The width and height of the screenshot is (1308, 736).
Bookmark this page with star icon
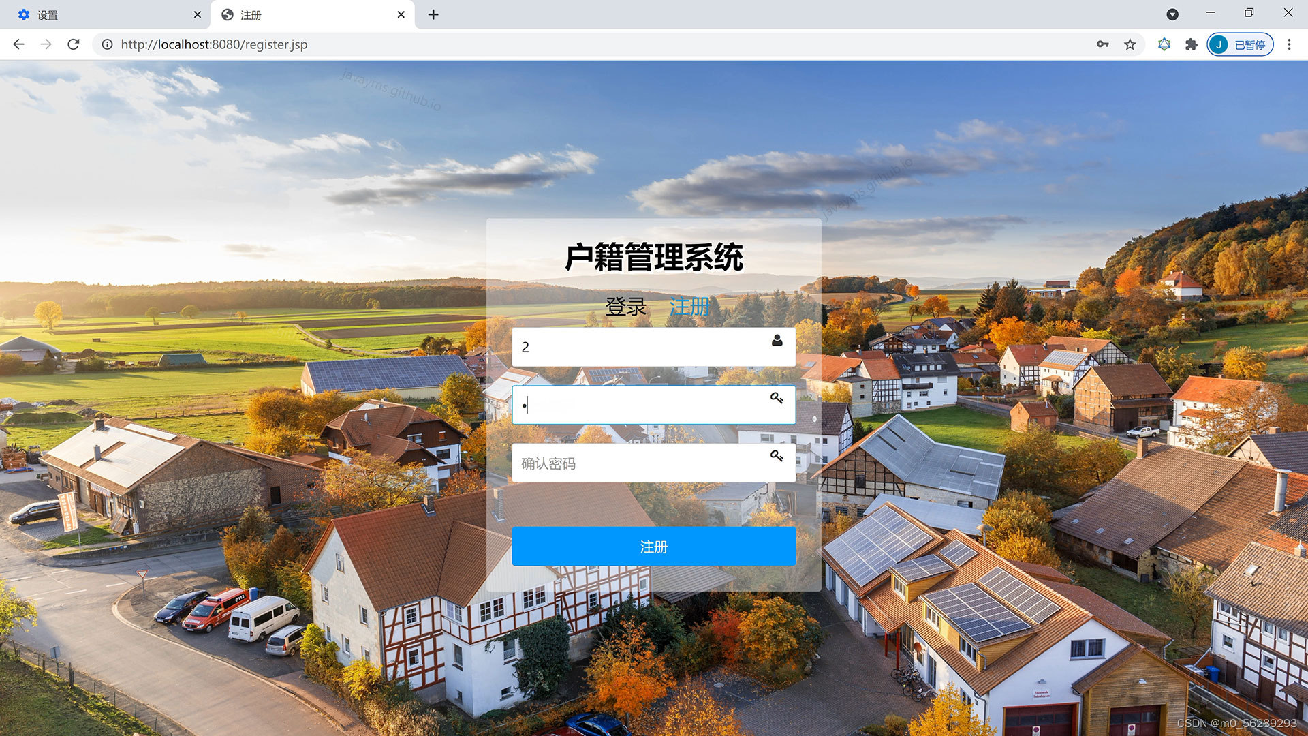click(1130, 44)
